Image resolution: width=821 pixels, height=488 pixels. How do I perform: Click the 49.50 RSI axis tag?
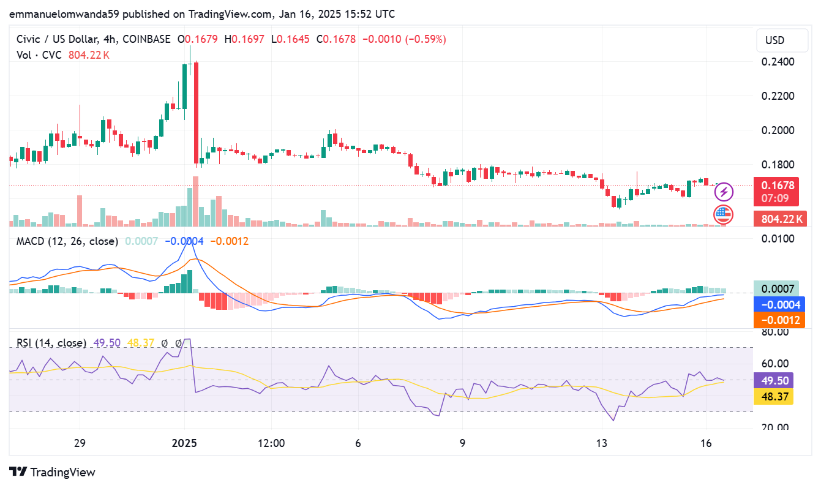(774, 380)
